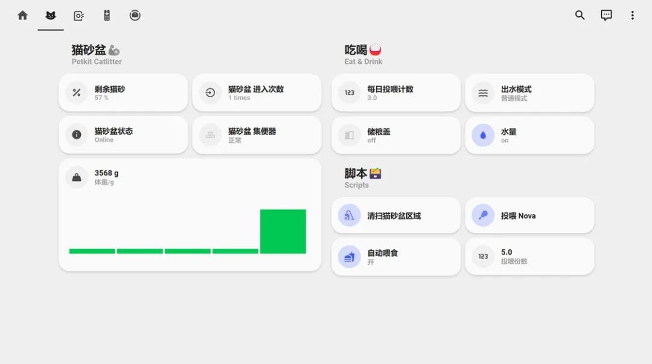Click the tallest green bar in weight chart

coord(283,231)
